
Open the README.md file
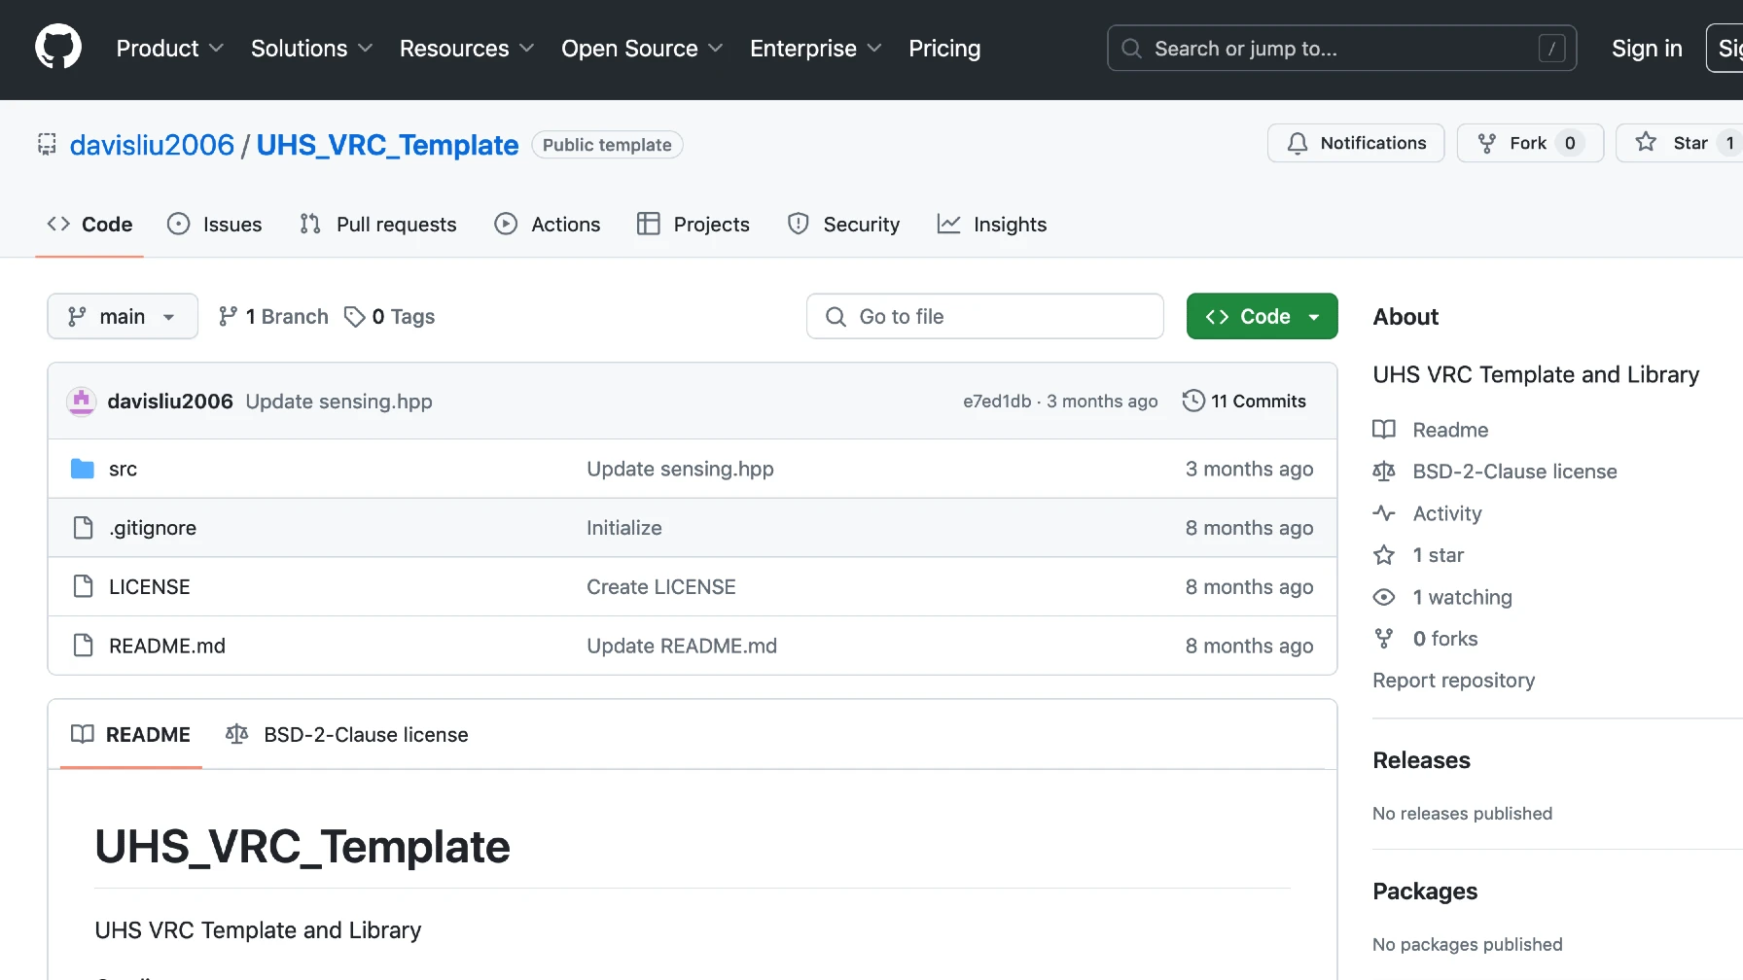click(x=167, y=646)
